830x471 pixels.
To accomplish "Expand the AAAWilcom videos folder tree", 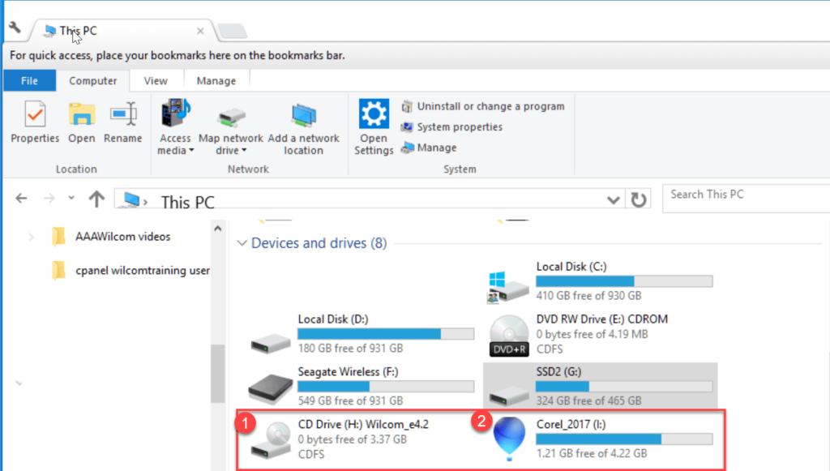I will click(x=31, y=237).
